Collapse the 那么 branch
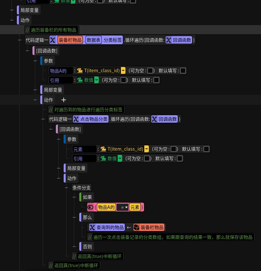261x271 pixels. click(74, 217)
